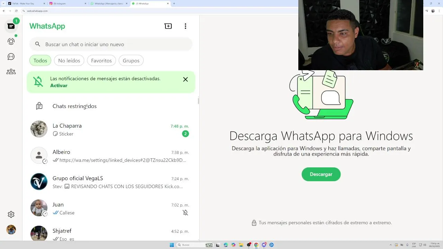
Task: Click the site info icon in the address bar
Action: coord(24,11)
